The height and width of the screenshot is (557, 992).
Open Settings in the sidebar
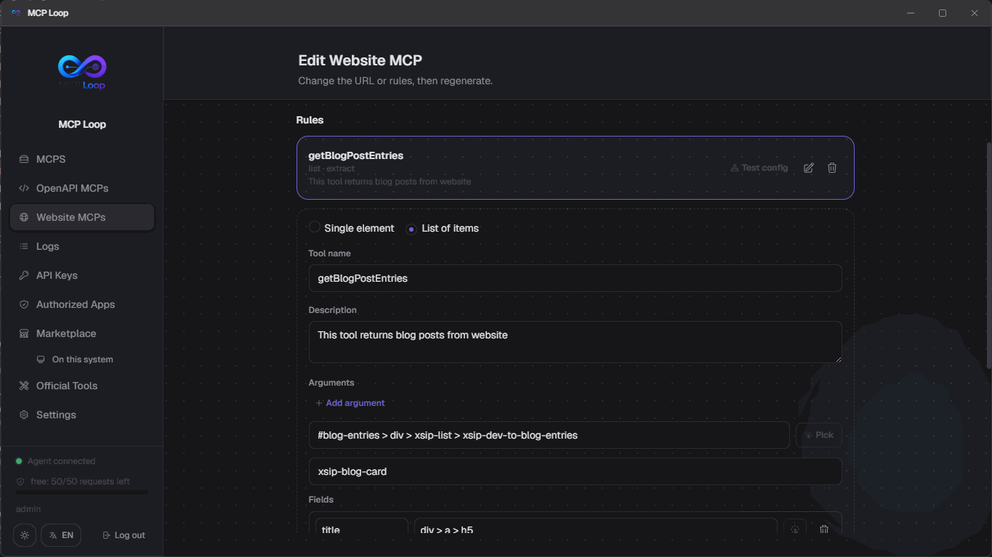pos(82,415)
